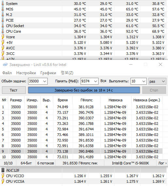This screenshot has width=168, height=186.
Task: Click the Intel Core i5-9600K status
Action: pos(130,163)
